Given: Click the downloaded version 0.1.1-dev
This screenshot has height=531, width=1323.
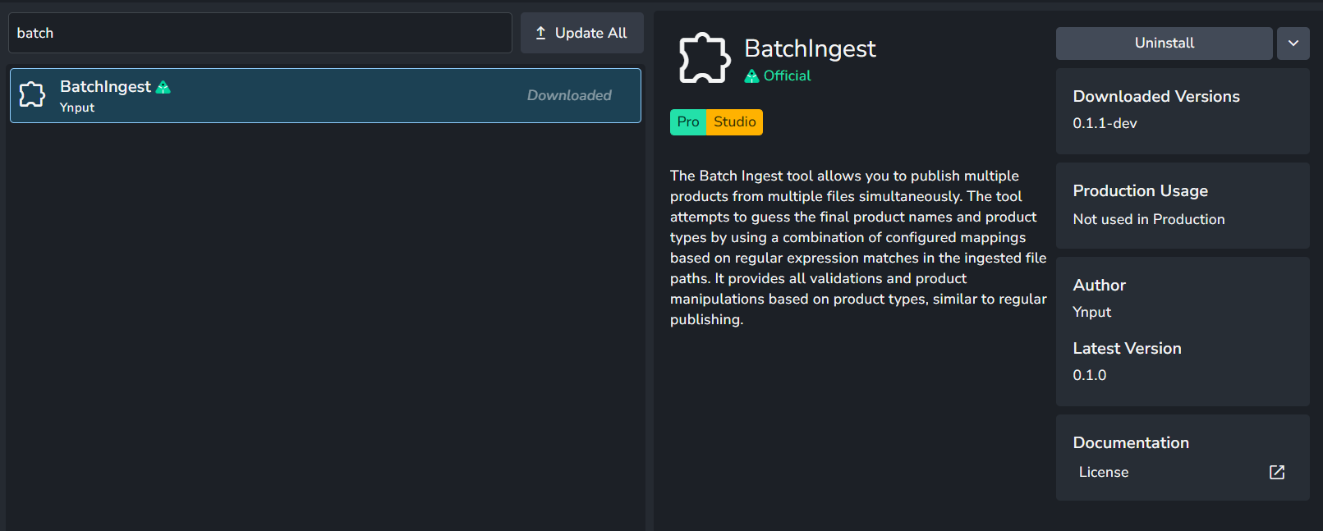Looking at the screenshot, I should [x=1105, y=123].
